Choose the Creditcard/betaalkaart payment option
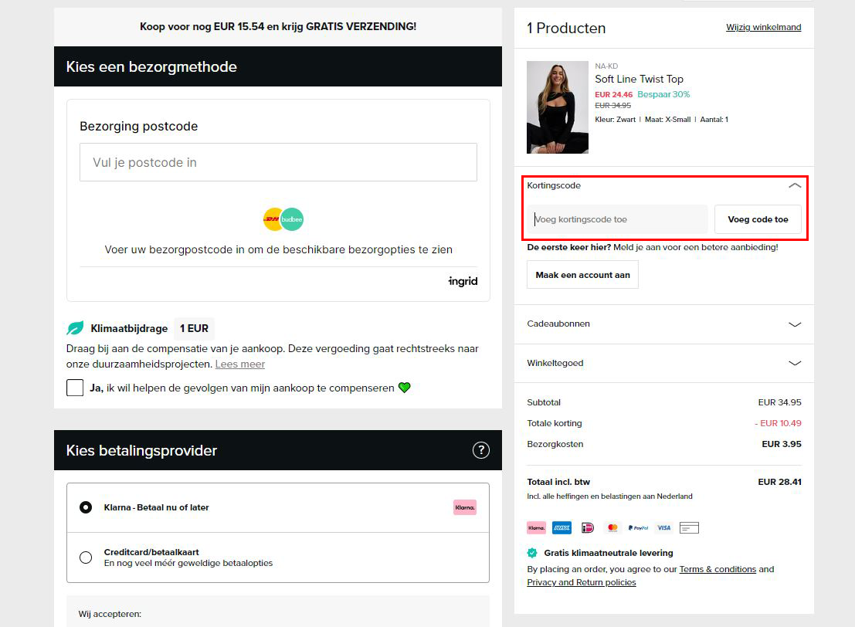Viewport: 855px width, 627px height. [85, 557]
